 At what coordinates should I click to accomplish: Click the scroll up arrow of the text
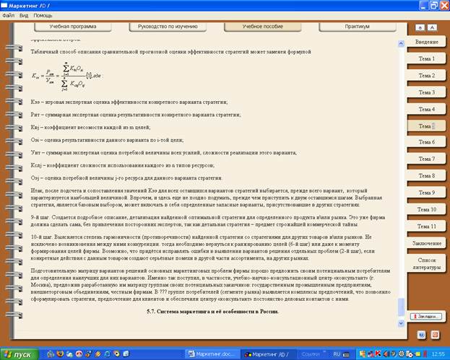click(401, 43)
